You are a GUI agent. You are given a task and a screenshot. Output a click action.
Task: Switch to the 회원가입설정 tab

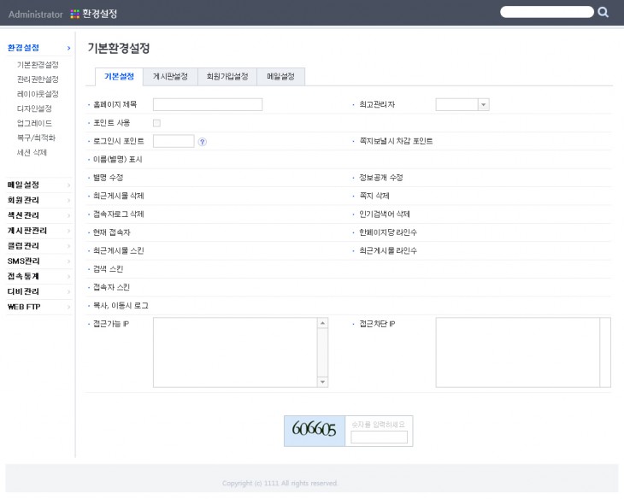(x=227, y=76)
